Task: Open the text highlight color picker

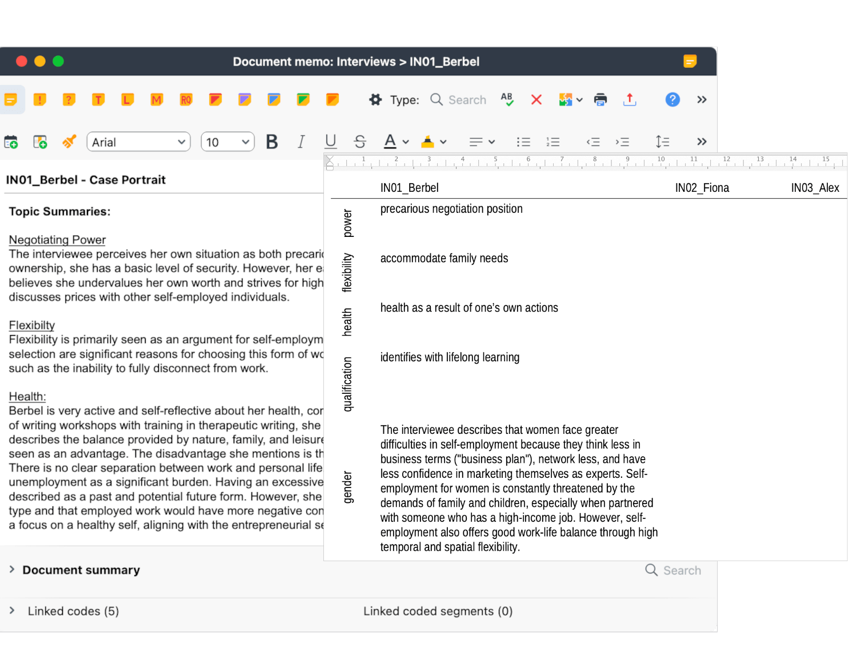Action: pyautogui.click(x=433, y=142)
